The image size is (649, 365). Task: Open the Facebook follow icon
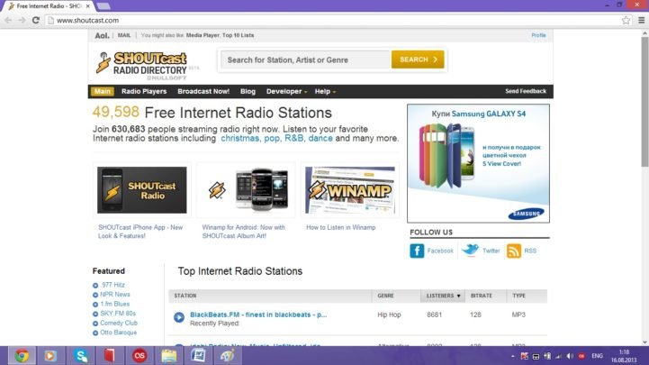point(417,251)
